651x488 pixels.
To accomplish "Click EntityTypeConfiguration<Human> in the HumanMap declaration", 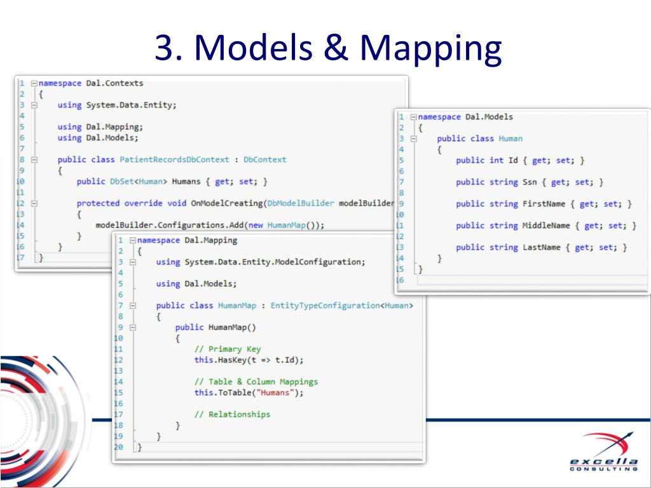I will click(x=342, y=306).
